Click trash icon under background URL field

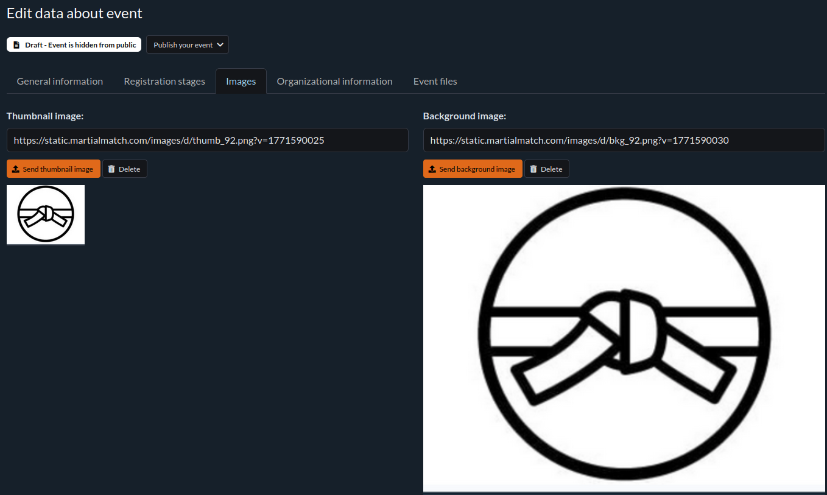pyautogui.click(x=533, y=169)
